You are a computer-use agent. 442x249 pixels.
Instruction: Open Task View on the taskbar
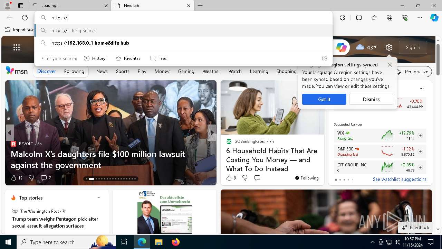coord(124,242)
